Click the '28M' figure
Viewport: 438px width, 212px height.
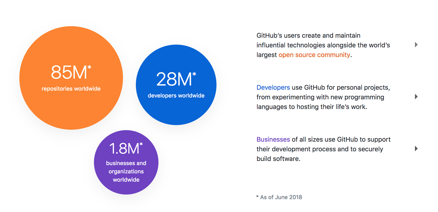[176, 79]
